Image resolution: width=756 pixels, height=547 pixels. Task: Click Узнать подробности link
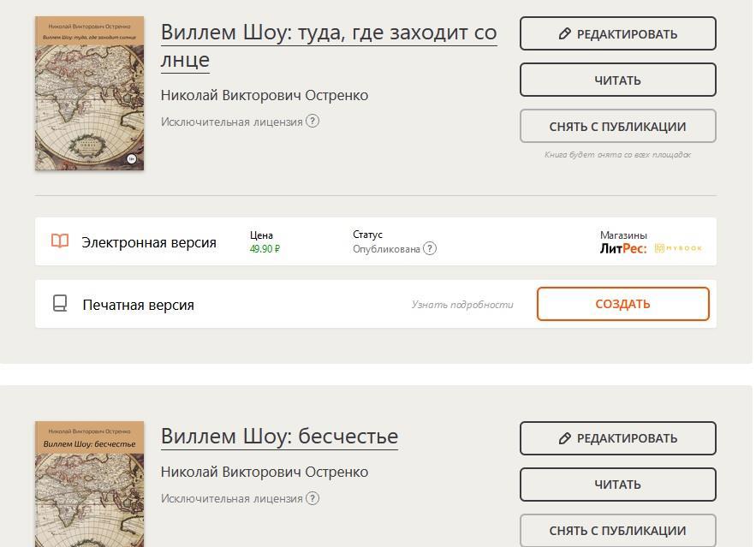462,304
